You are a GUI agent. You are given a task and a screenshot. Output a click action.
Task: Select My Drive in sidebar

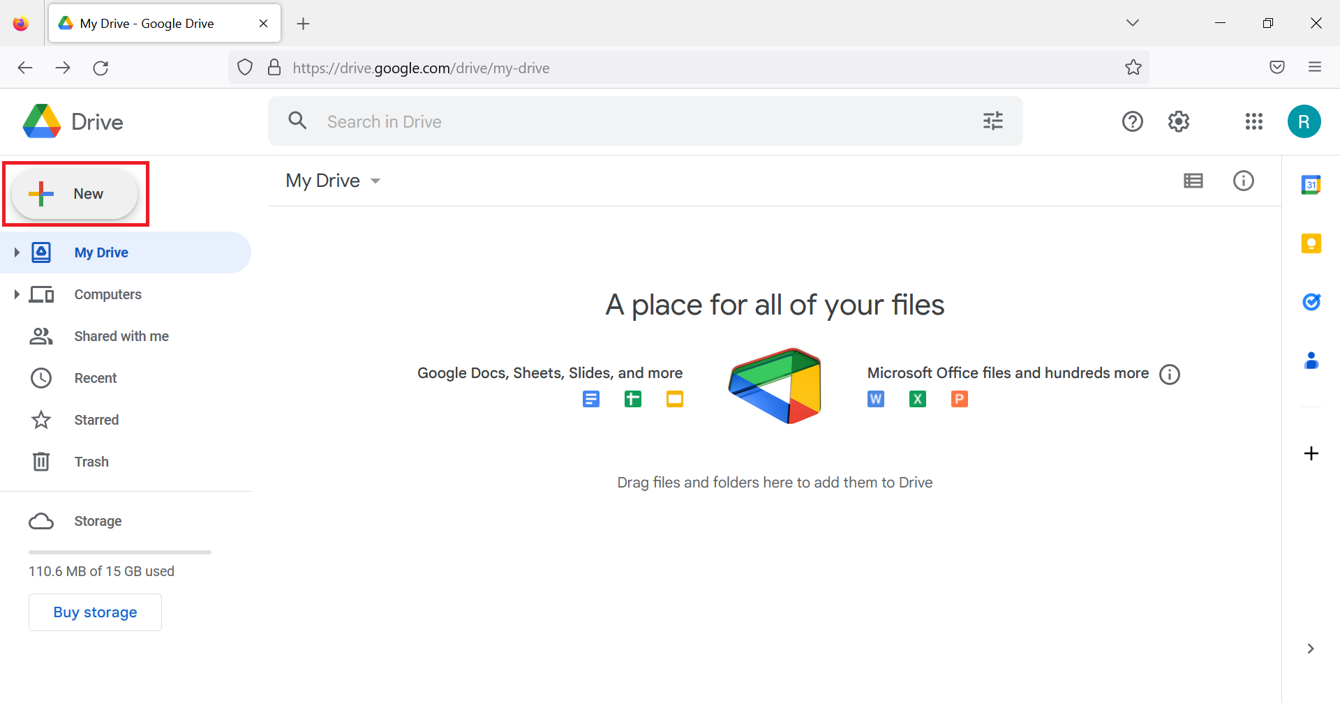126,252
